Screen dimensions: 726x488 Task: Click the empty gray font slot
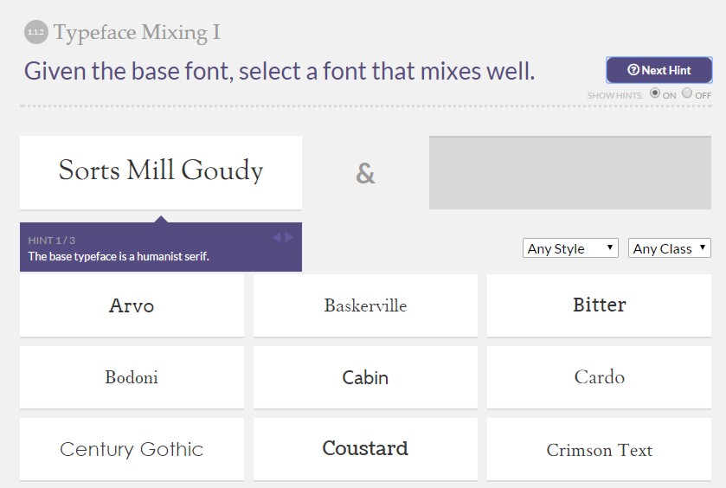(570, 173)
